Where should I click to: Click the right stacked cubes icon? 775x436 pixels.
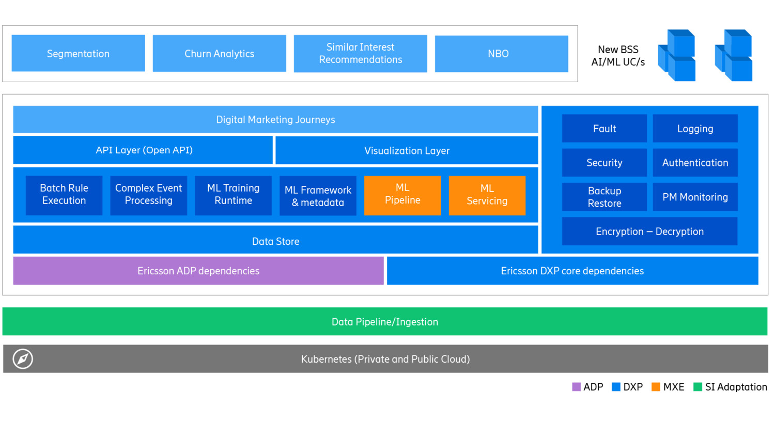[x=734, y=56]
